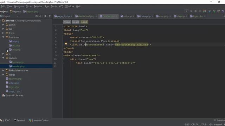Image resolution: width=225 pixels, height=126 pixels.
Task: Click the html breadcrumb tag
Action: click(67, 22)
